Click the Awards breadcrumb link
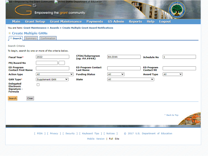 click(54, 28)
